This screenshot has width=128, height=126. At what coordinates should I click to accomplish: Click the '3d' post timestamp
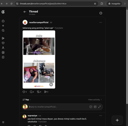[51, 22]
